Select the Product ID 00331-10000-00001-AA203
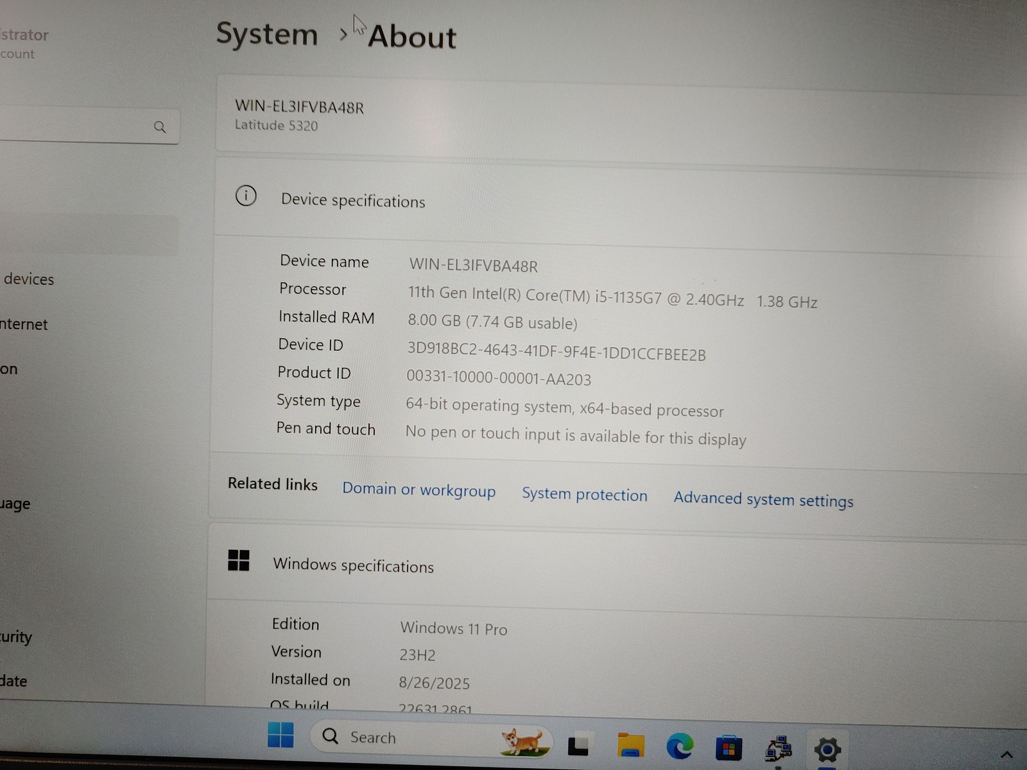The image size is (1027, 770). point(499,377)
